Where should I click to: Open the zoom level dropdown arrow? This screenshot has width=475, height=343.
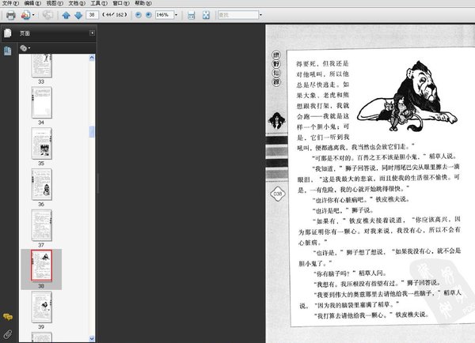point(176,15)
